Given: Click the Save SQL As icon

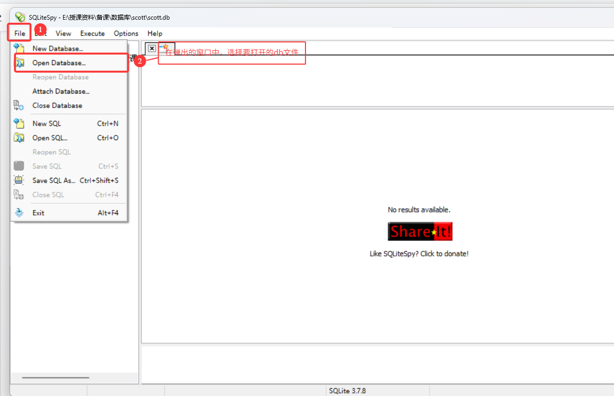Looking at the screenshot, I should pyautogui.click(x=19, y=180).
